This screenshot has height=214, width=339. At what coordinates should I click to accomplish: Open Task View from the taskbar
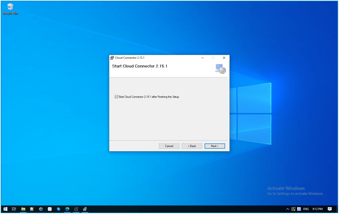(14, 209)
